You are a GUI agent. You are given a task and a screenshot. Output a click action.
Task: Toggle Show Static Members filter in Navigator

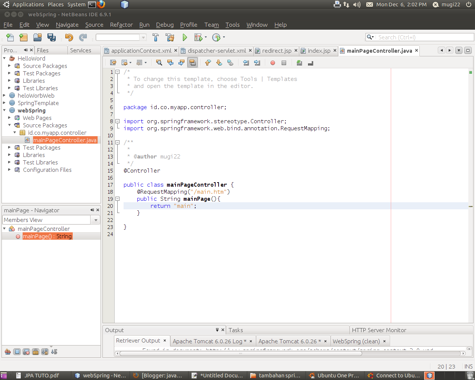[x=26, y=352]
